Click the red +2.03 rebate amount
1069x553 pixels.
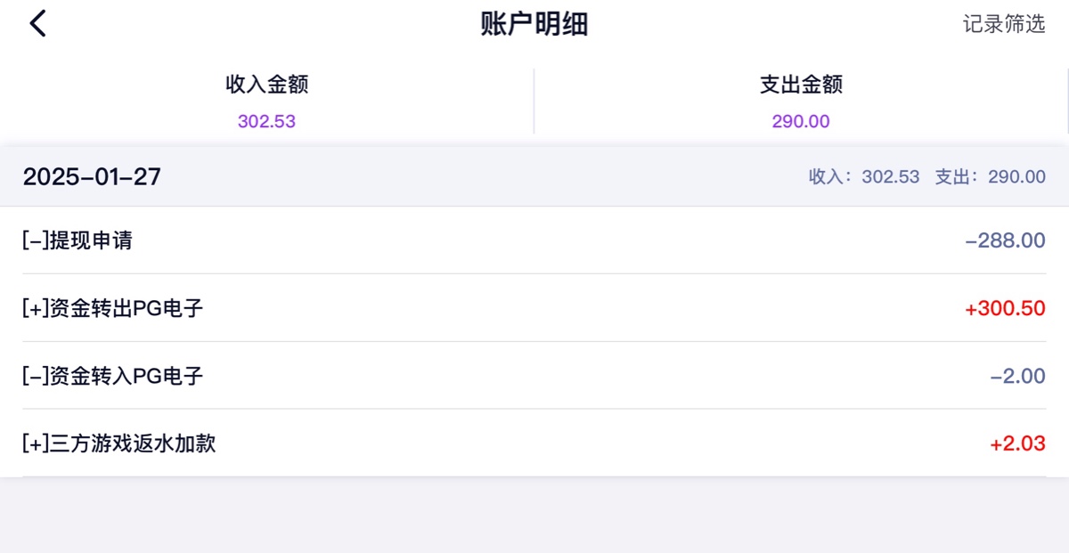pos(1017,443)
